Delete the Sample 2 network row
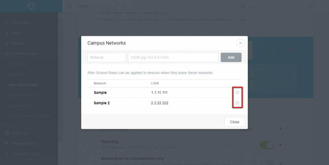This screenshot has width=329, height=165. (x=237, y=103)
